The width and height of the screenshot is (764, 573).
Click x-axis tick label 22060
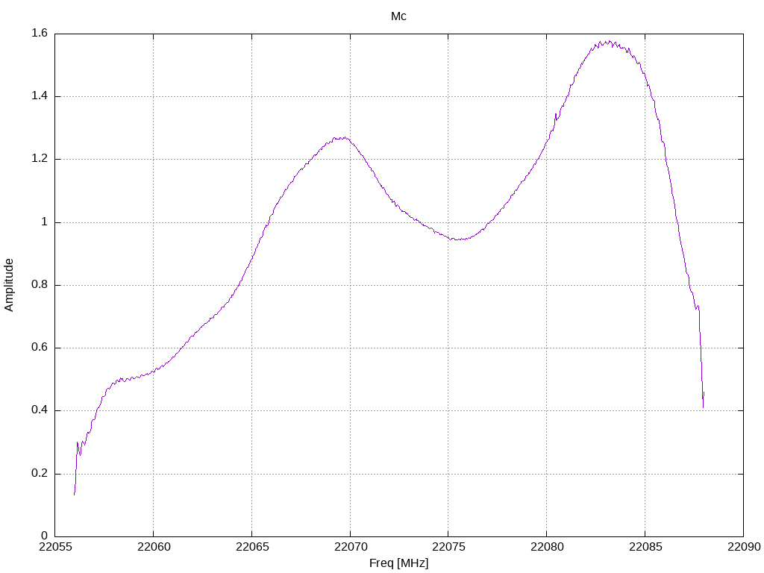(154, 547)
